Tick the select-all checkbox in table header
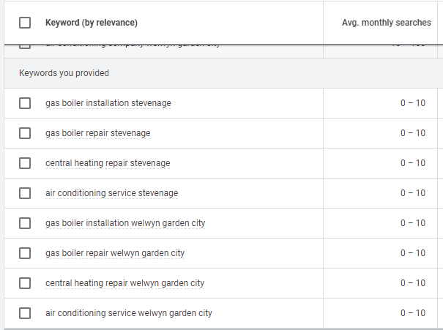Viewport: 443px width, 330px height. coord(25,23)
